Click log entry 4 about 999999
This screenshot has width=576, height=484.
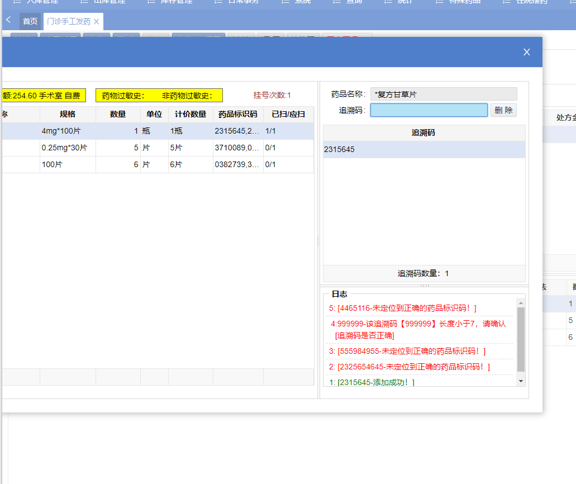[x=418, y=330]
